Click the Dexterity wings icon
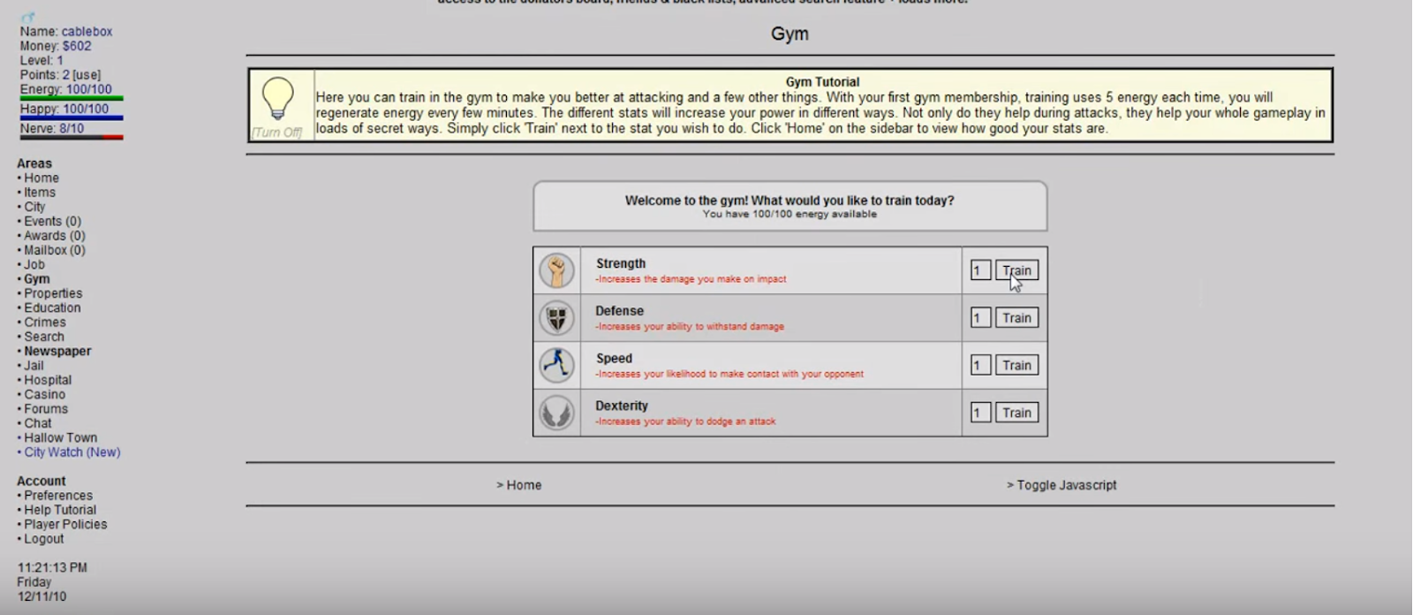 (556, 413)
